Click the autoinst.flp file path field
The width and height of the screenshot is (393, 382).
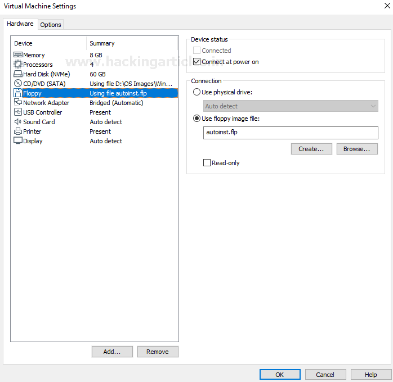coord(290,133)
